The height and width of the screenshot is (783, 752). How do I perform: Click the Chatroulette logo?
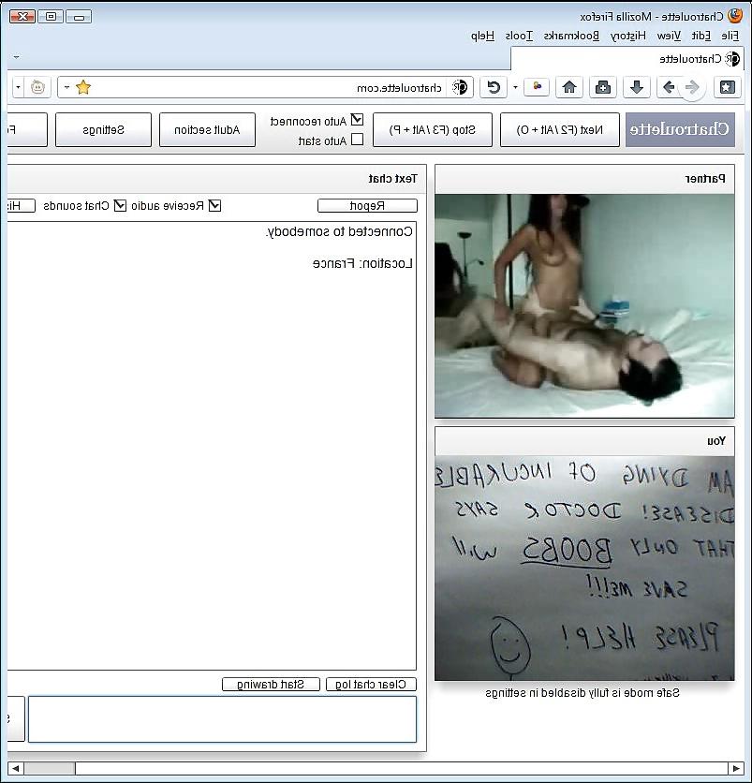click(x=680, y=130)
